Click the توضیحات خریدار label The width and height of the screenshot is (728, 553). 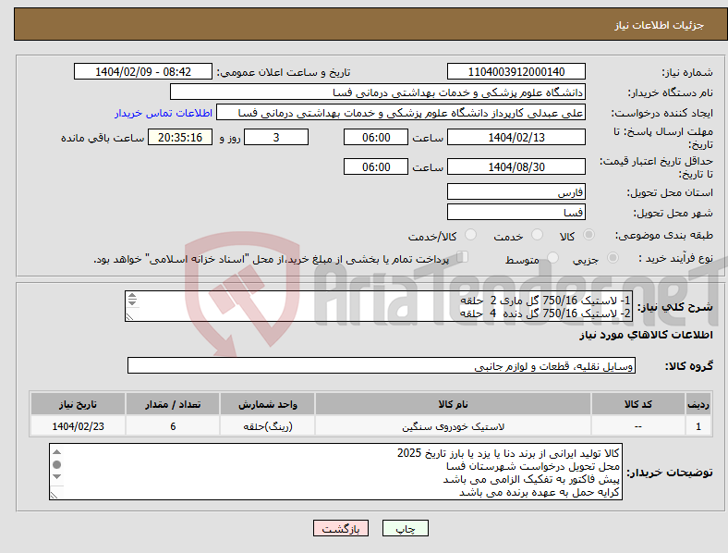coord(670,473)
